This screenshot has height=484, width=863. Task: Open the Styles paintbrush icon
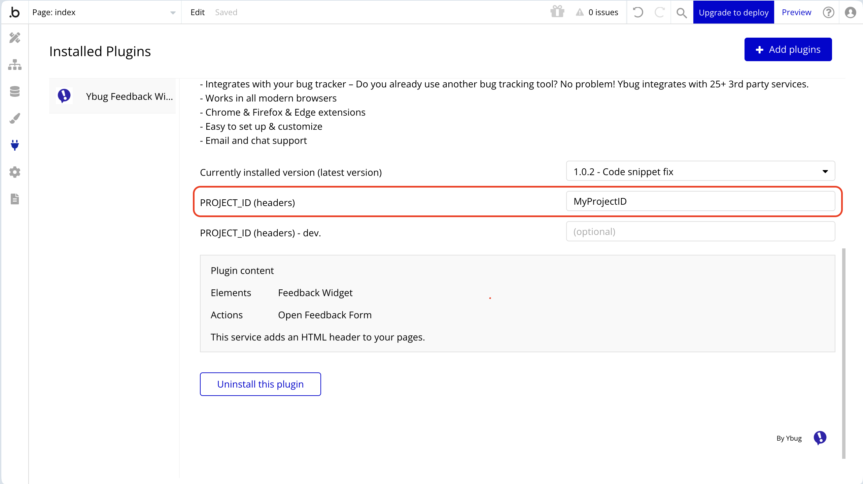pos(15,118)
